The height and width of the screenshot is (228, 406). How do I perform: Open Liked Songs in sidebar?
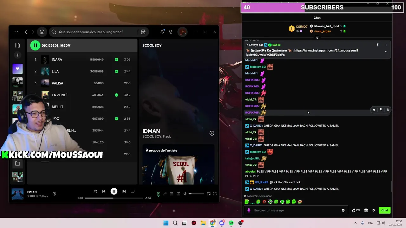pos(17,69)
